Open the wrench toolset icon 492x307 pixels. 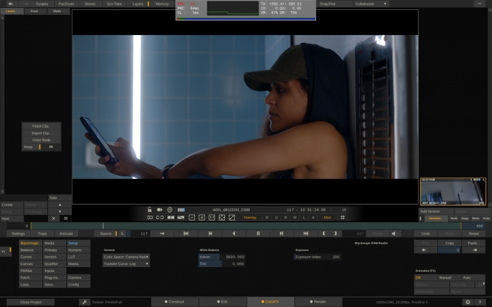[85, 302]
